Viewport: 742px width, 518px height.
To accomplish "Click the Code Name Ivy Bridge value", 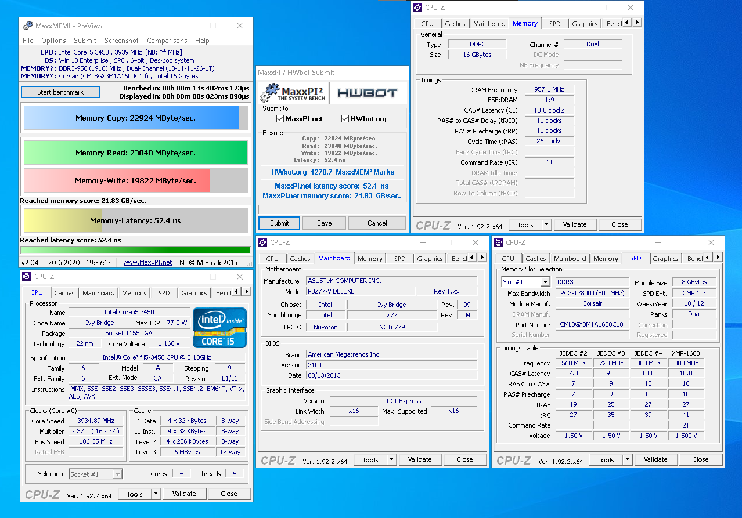I will coord(100,323).
